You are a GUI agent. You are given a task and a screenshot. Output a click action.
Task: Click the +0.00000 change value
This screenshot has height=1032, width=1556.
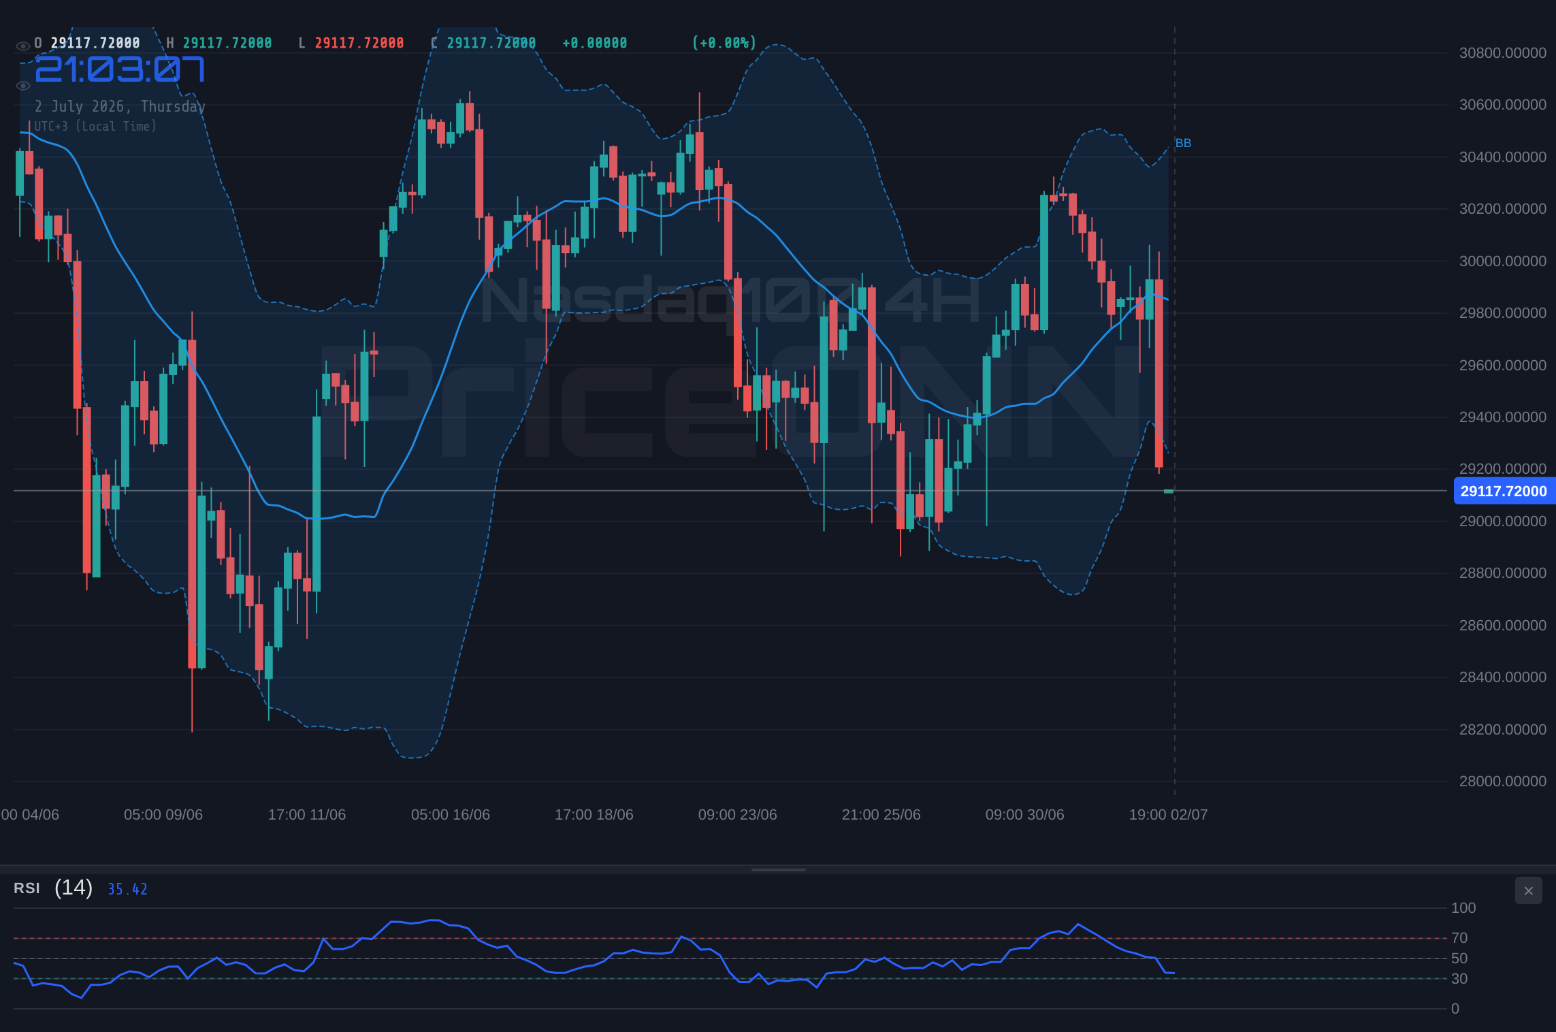[x=594, y=43]
